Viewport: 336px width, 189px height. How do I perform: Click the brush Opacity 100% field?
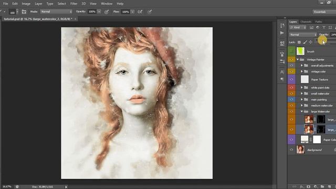pyautogui.click(x=92, y=12)
